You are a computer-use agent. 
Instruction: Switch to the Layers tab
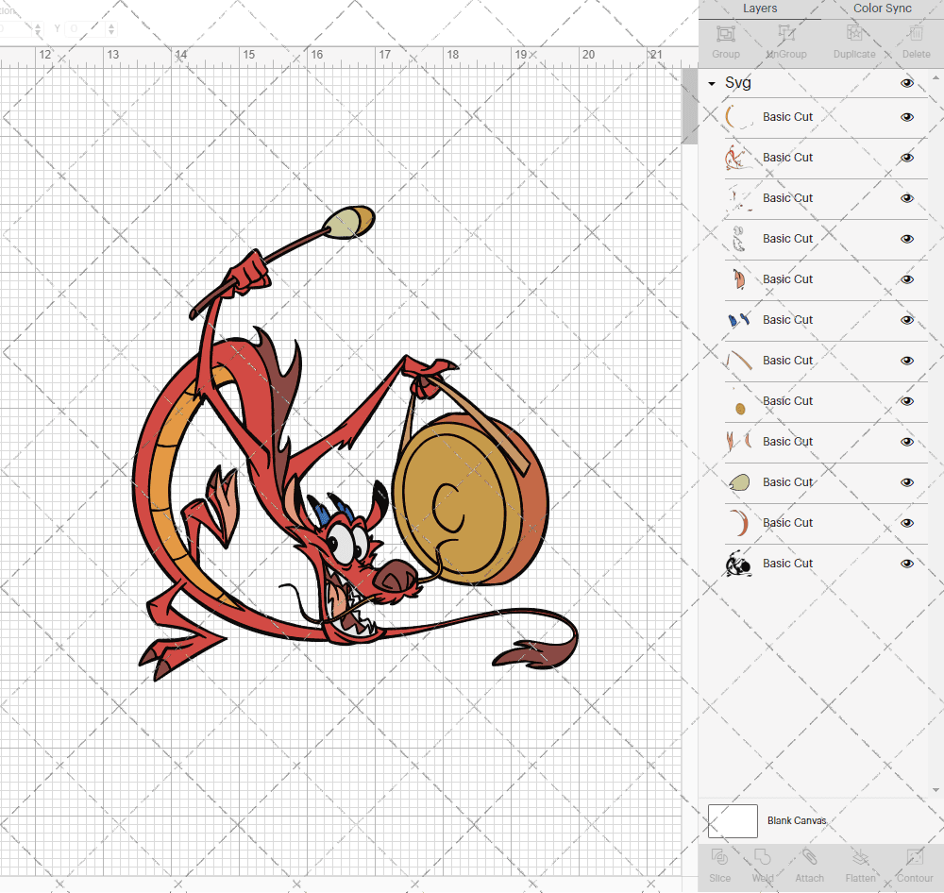(x=760, y=8)
